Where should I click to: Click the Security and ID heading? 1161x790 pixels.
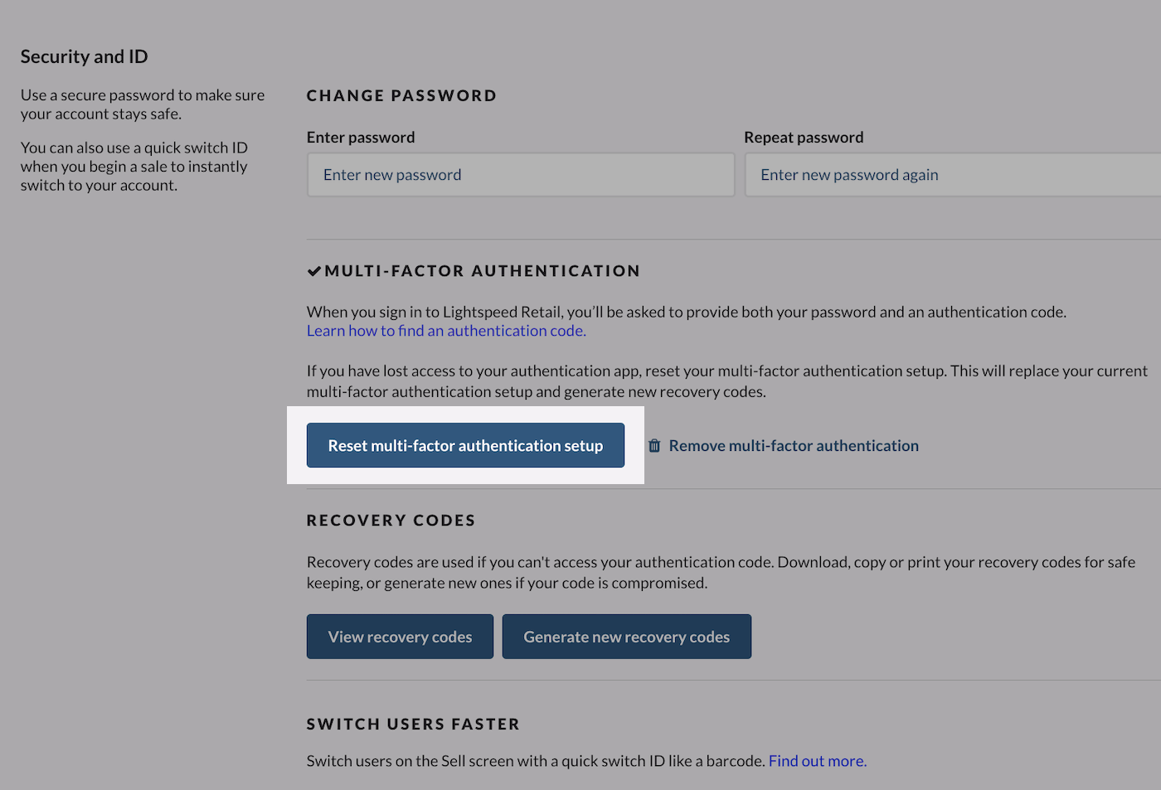point(84,56)
